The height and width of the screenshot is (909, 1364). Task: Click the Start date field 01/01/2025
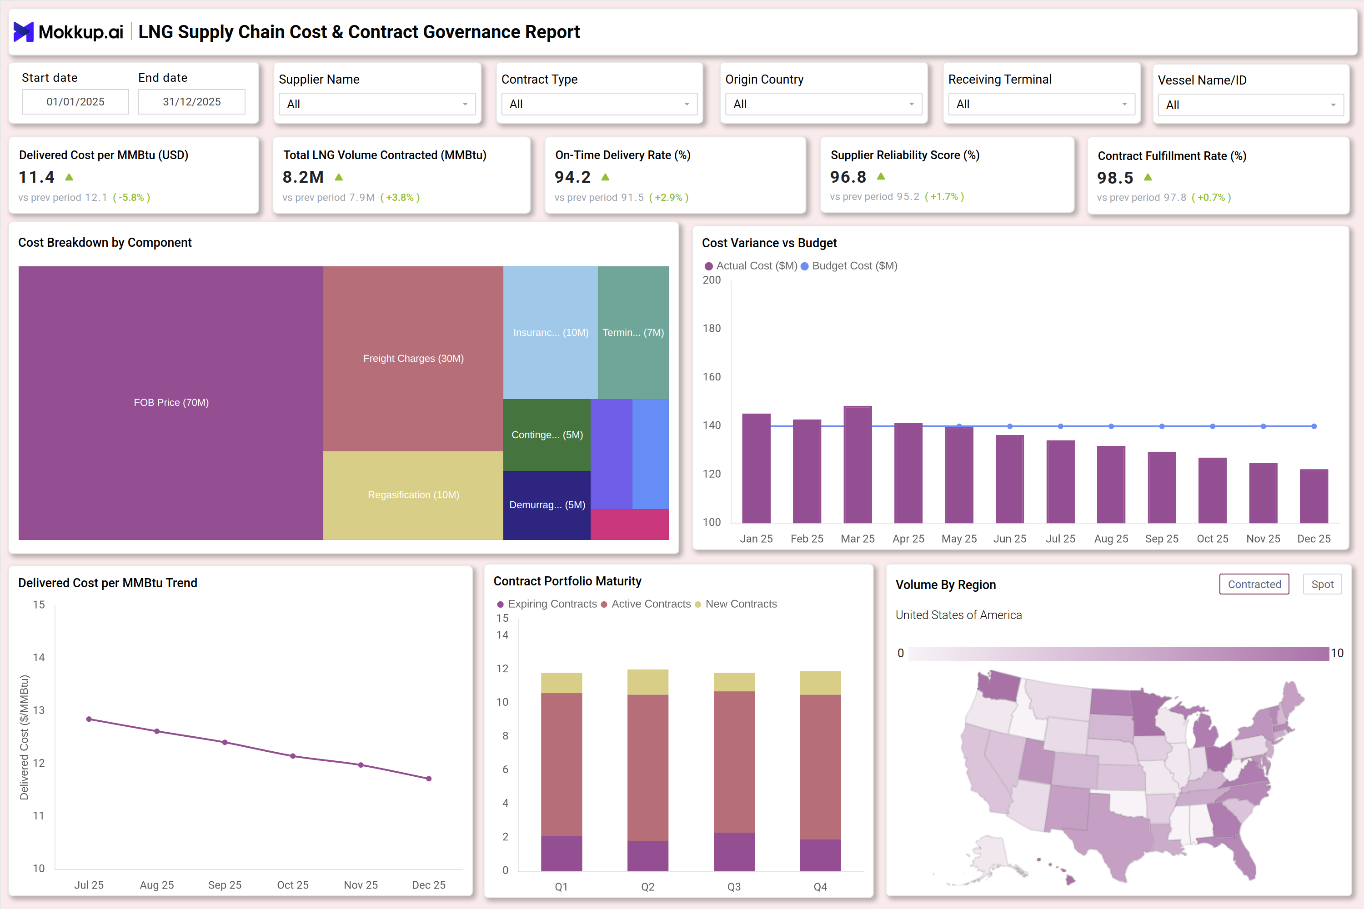click(75, 101)
